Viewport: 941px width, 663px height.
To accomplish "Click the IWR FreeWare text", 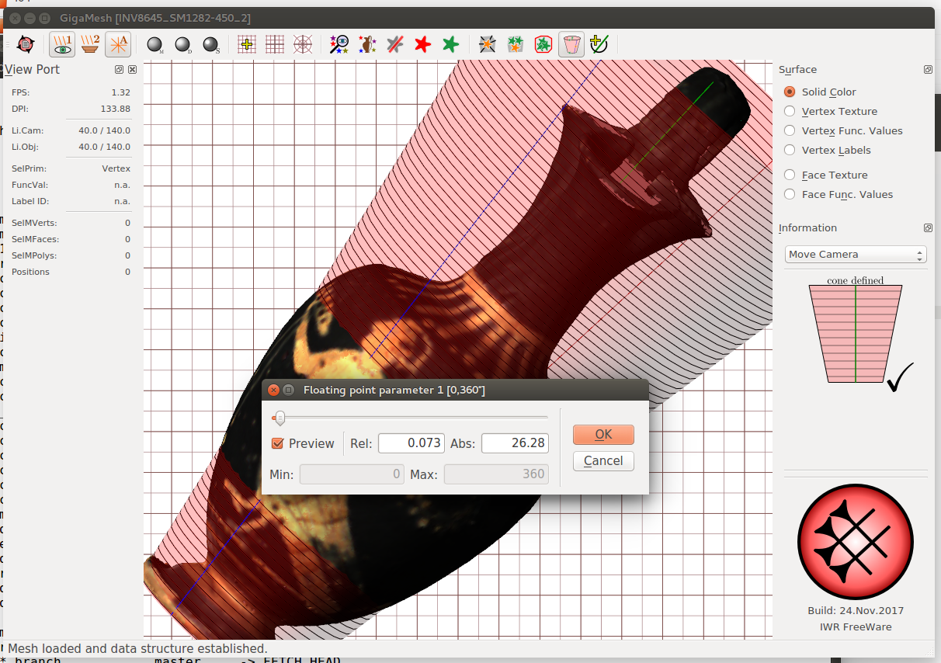I will 856,627.
